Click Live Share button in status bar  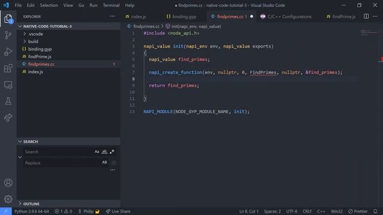pyautogui.click(x=118, y=211)
